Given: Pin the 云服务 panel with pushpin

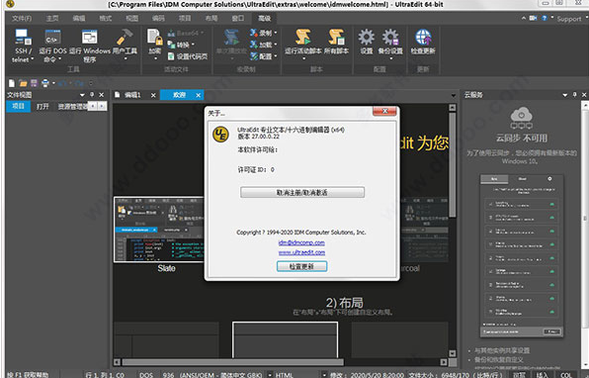Looking at the screenshot, I should 574,95.
